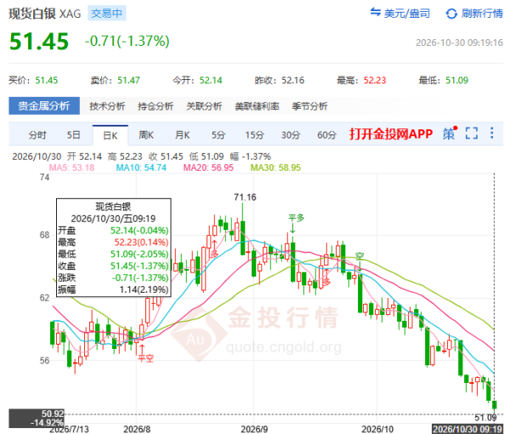The image size is (510, 434).
Task: Switch units via 美元/盎司 link
Action: pyautogui.click(x=406, y=14)
